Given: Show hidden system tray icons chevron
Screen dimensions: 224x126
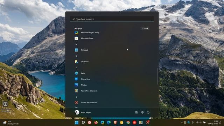Looking at the screenshot, I should pos(181,122).
